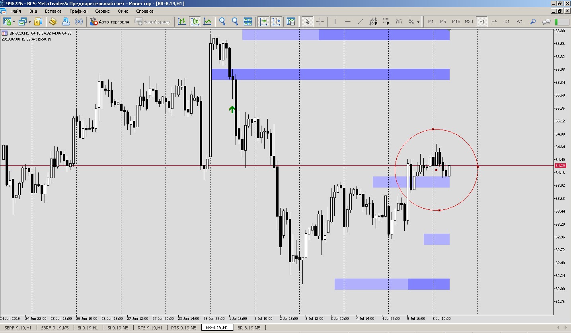The image size is (571, 333).
Task: Open the Сервис menu
Action: click(103, 11)
